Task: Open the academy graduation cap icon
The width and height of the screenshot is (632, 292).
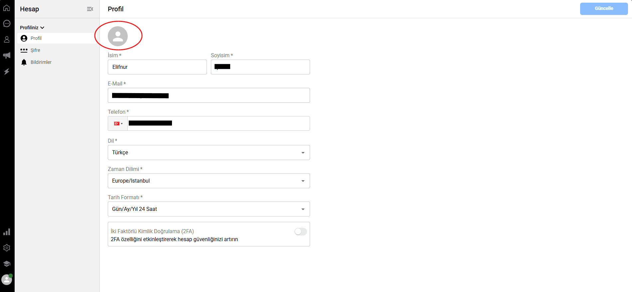Action: 7,264
